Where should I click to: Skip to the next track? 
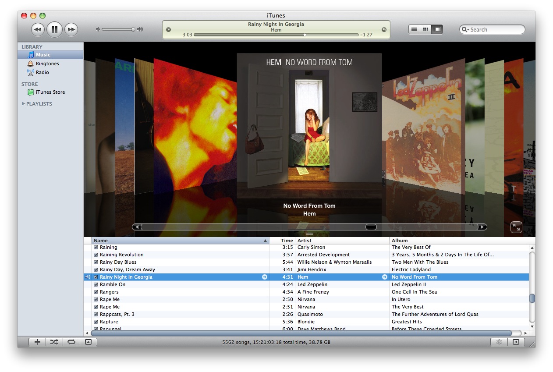[x=71, y=29]
